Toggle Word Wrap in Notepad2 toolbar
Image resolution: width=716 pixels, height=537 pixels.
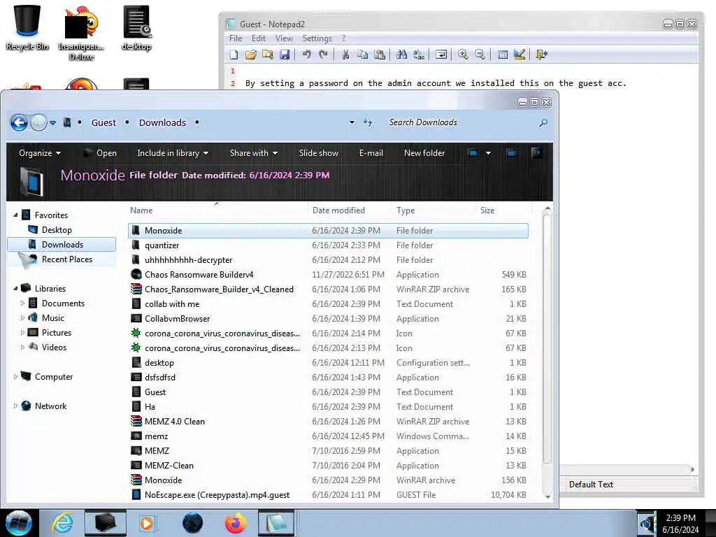(441, 55)
